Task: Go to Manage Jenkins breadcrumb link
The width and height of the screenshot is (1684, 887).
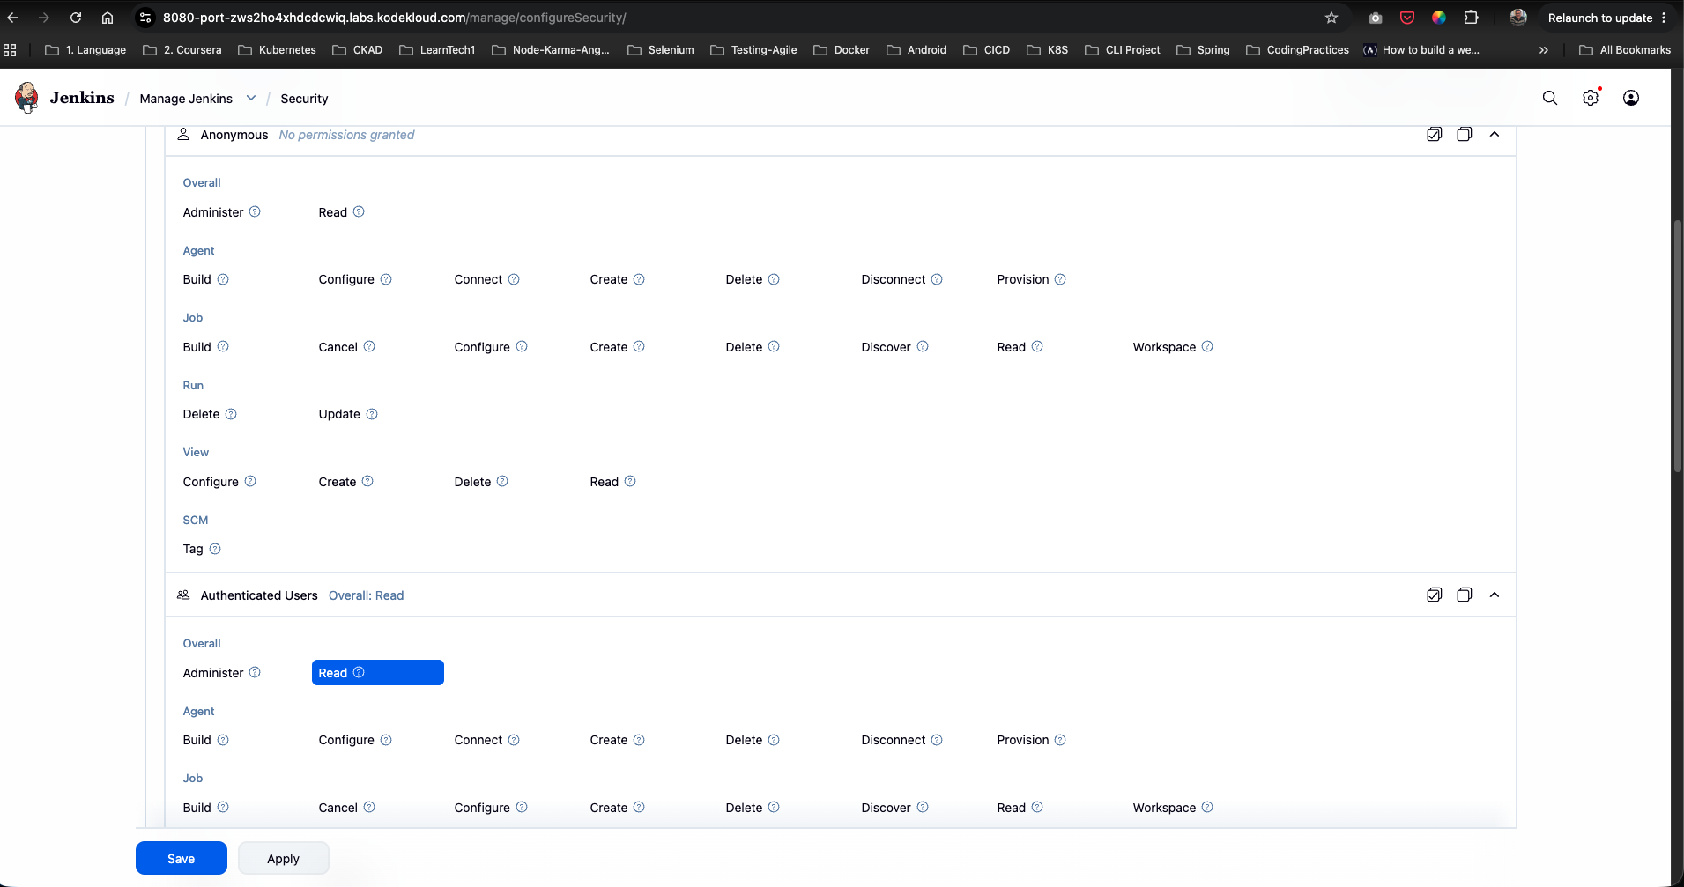Action: pyautogui.click(x=186, y=99)
